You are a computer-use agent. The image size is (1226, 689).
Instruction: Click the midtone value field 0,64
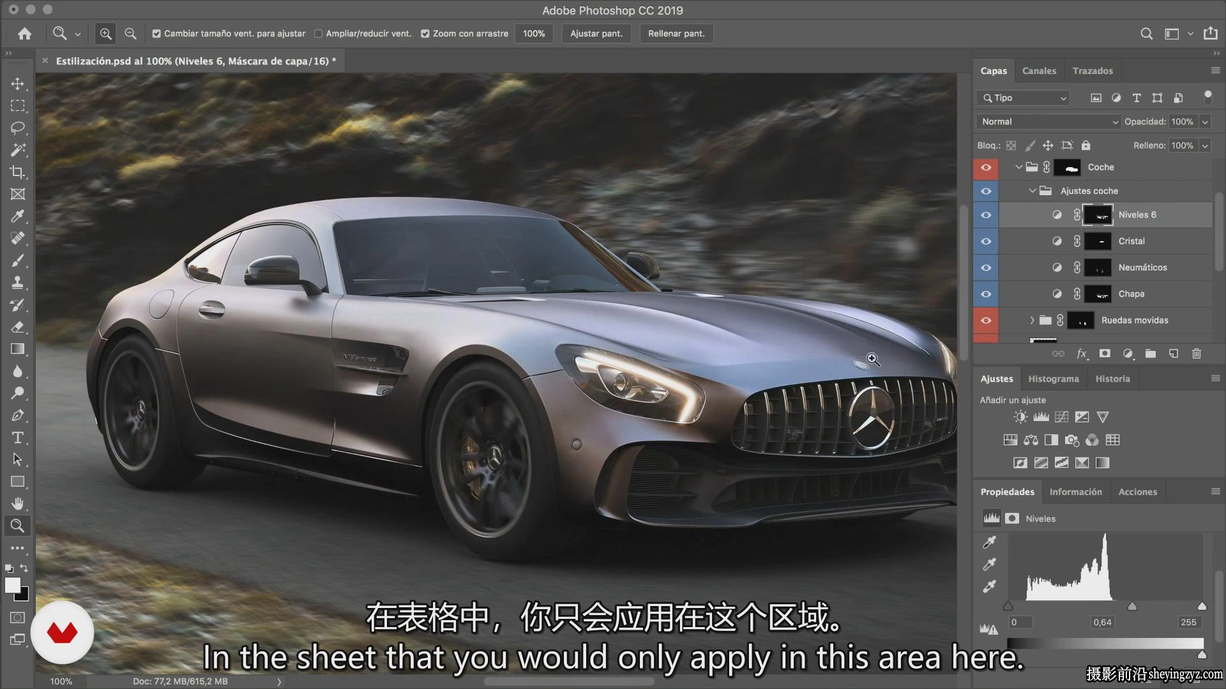1102,622
